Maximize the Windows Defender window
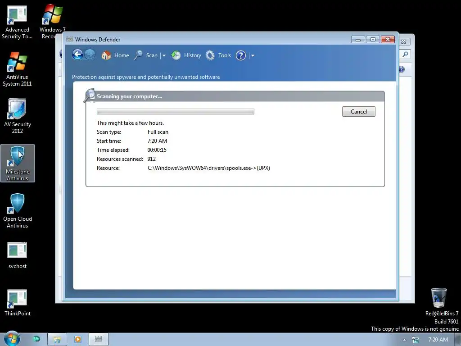 tap(373, 40)
